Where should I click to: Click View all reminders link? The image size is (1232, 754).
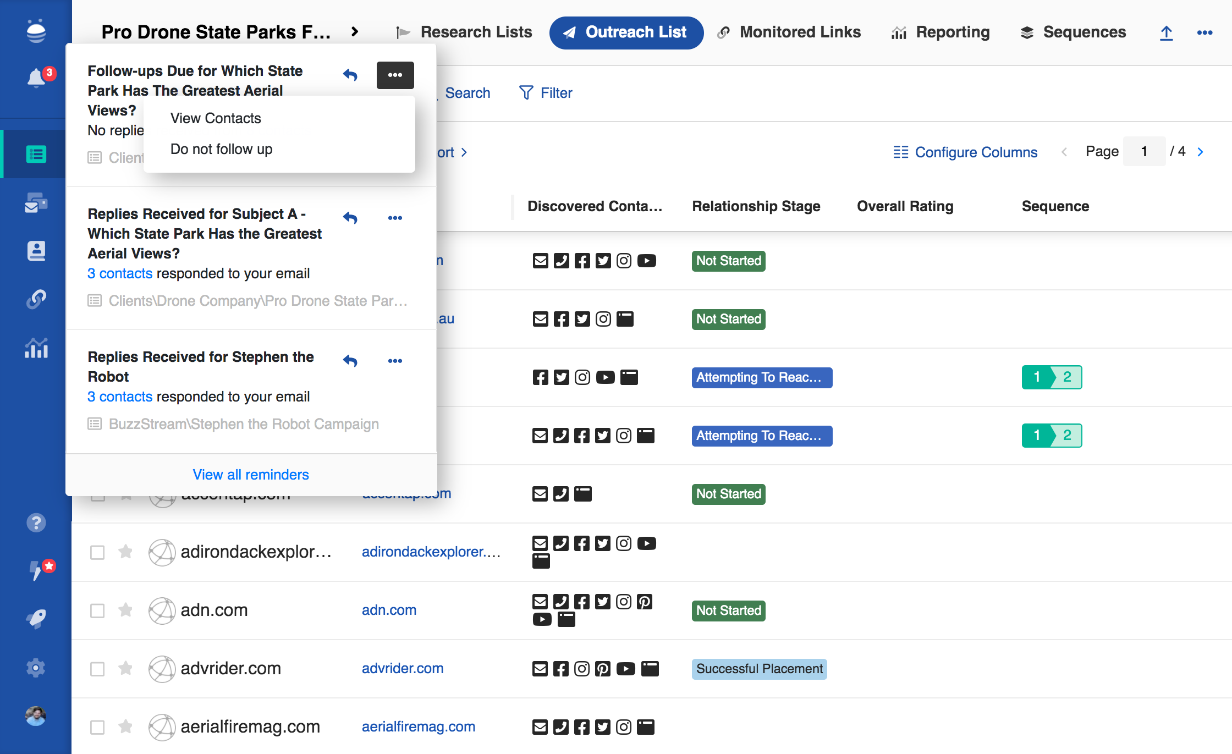point(251,475)
